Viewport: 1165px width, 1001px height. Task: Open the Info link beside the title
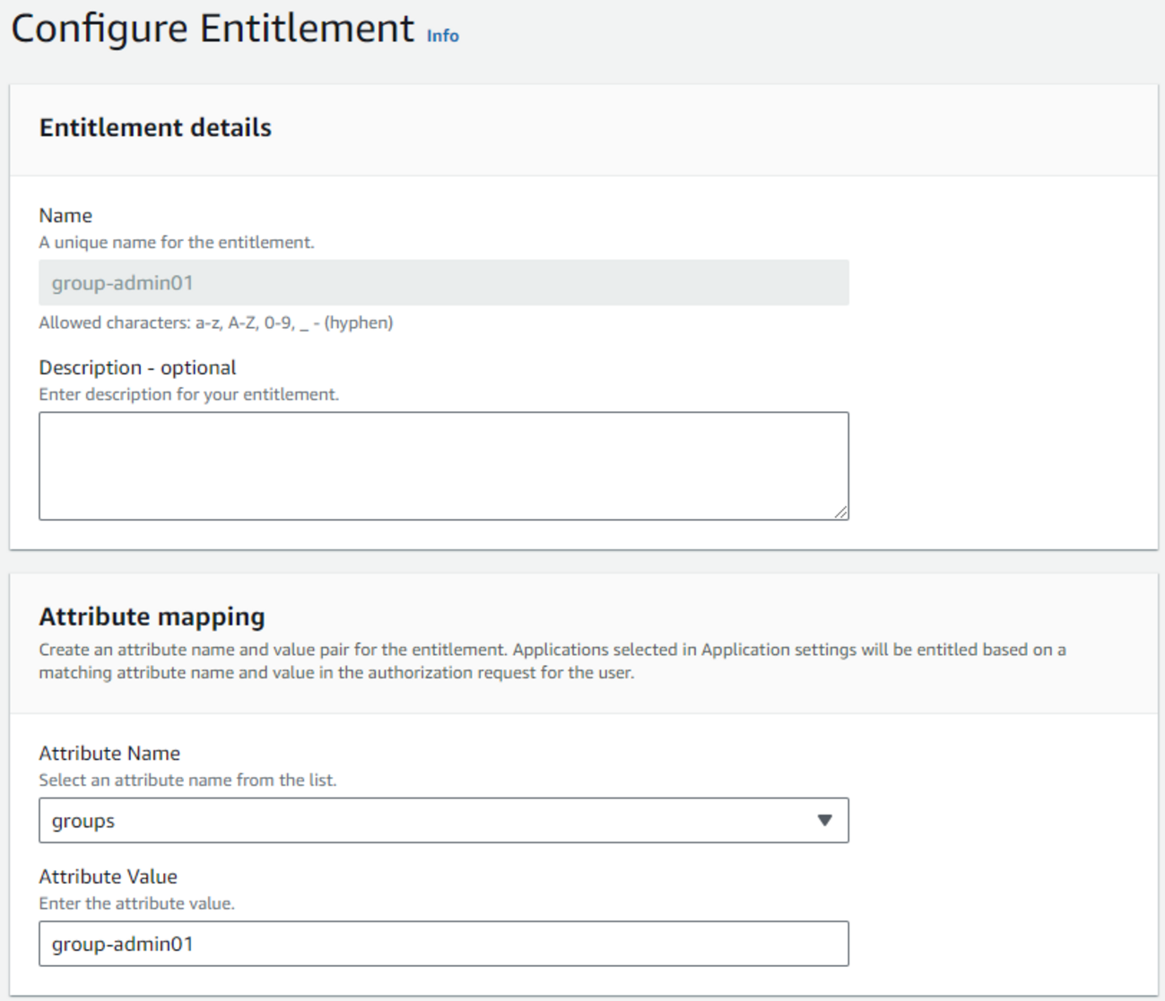click(x=442, y=36)
